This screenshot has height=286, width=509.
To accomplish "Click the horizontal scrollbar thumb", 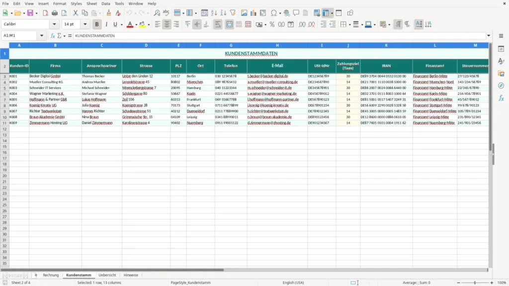I will click(112, 270).
